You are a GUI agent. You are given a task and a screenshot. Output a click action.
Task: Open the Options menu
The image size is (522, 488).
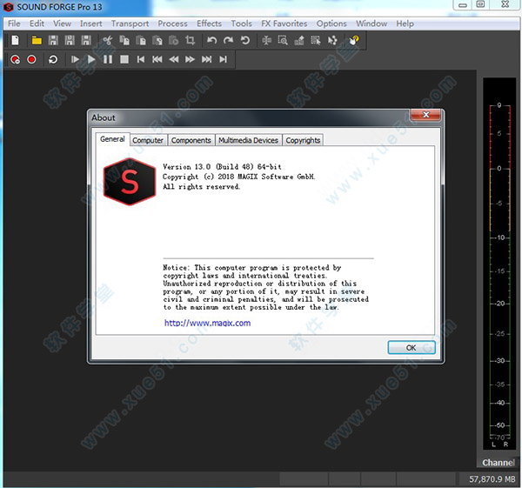[x=331, y=23]
